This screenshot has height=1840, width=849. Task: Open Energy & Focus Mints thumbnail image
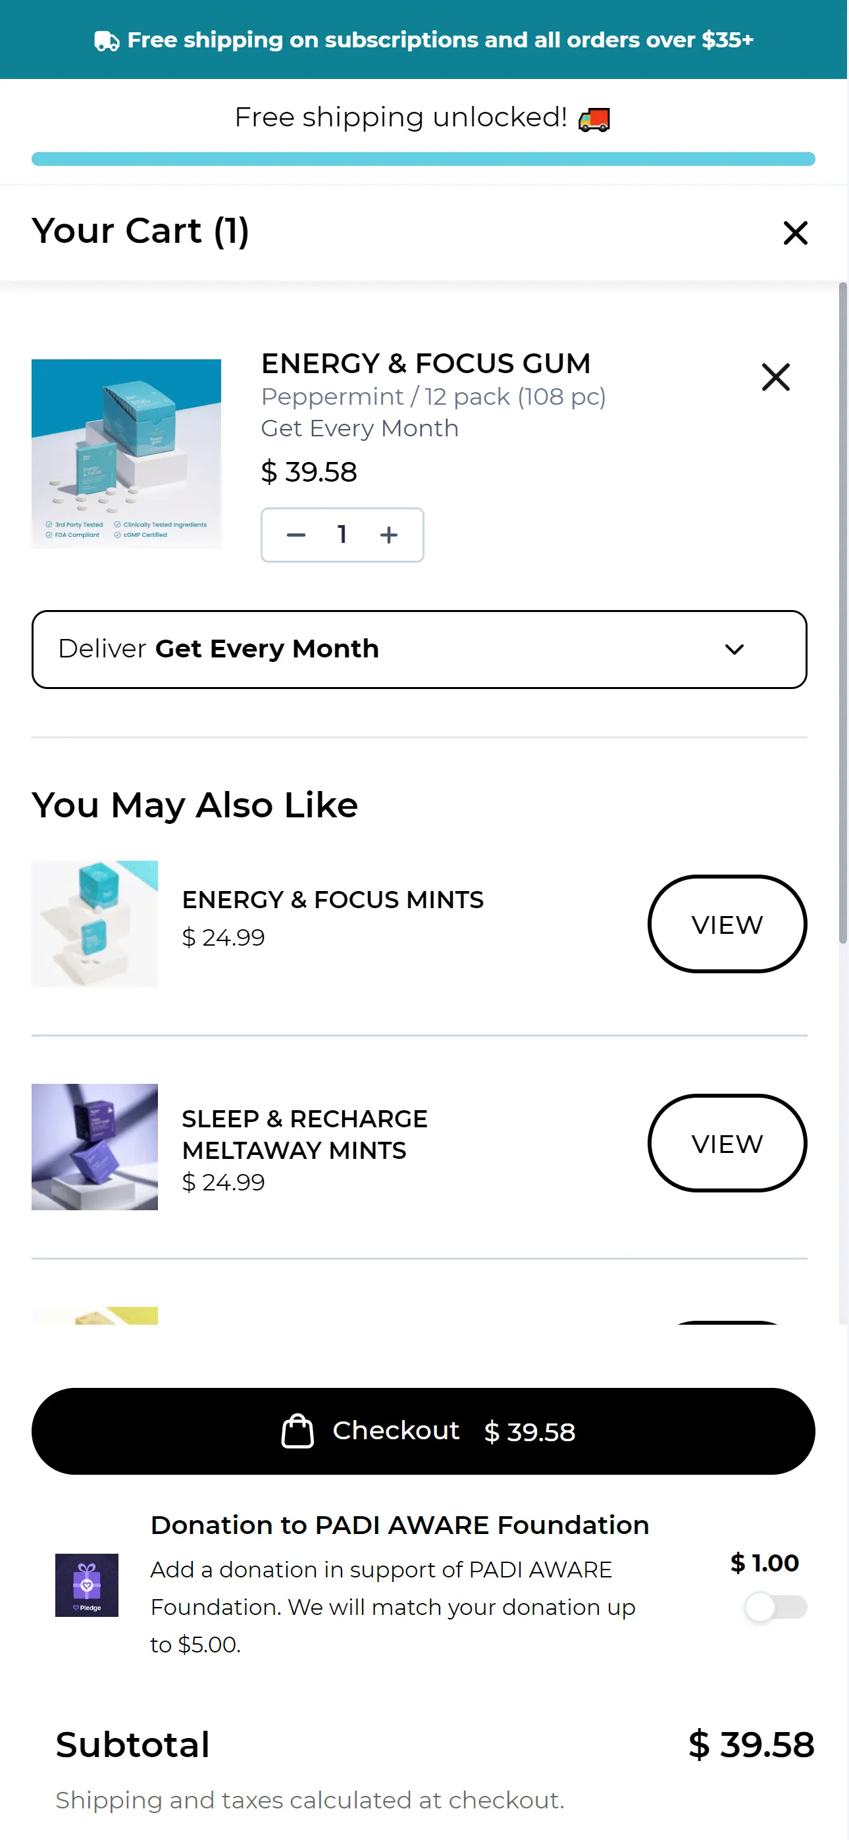pyautogui.click(x=94, y=923)
